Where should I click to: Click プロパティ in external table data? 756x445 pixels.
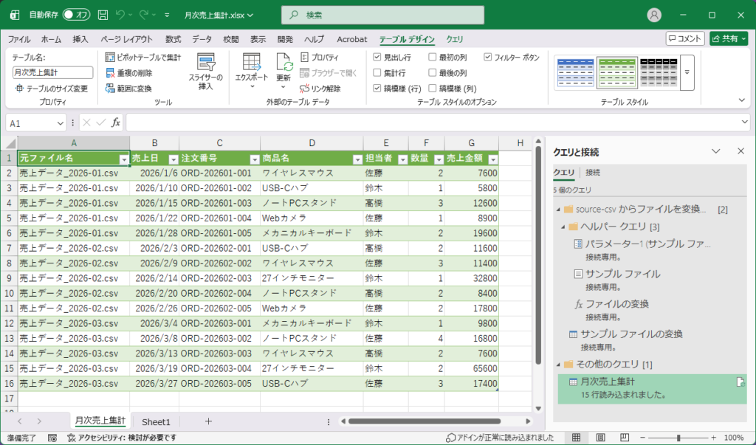tap(320, 58)
